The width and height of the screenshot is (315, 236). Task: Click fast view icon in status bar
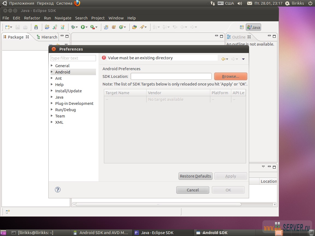pyautogui.click(x=8, y=212)
